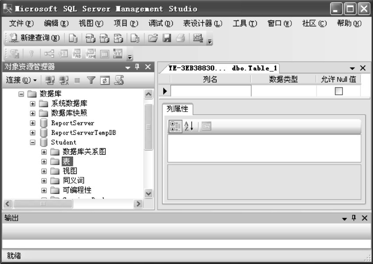Click the spatial index icon
373x264 pixels.
pos(118,54)
